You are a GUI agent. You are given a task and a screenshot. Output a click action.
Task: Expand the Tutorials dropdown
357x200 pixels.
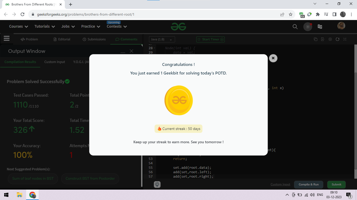click(x=45, y=26)
